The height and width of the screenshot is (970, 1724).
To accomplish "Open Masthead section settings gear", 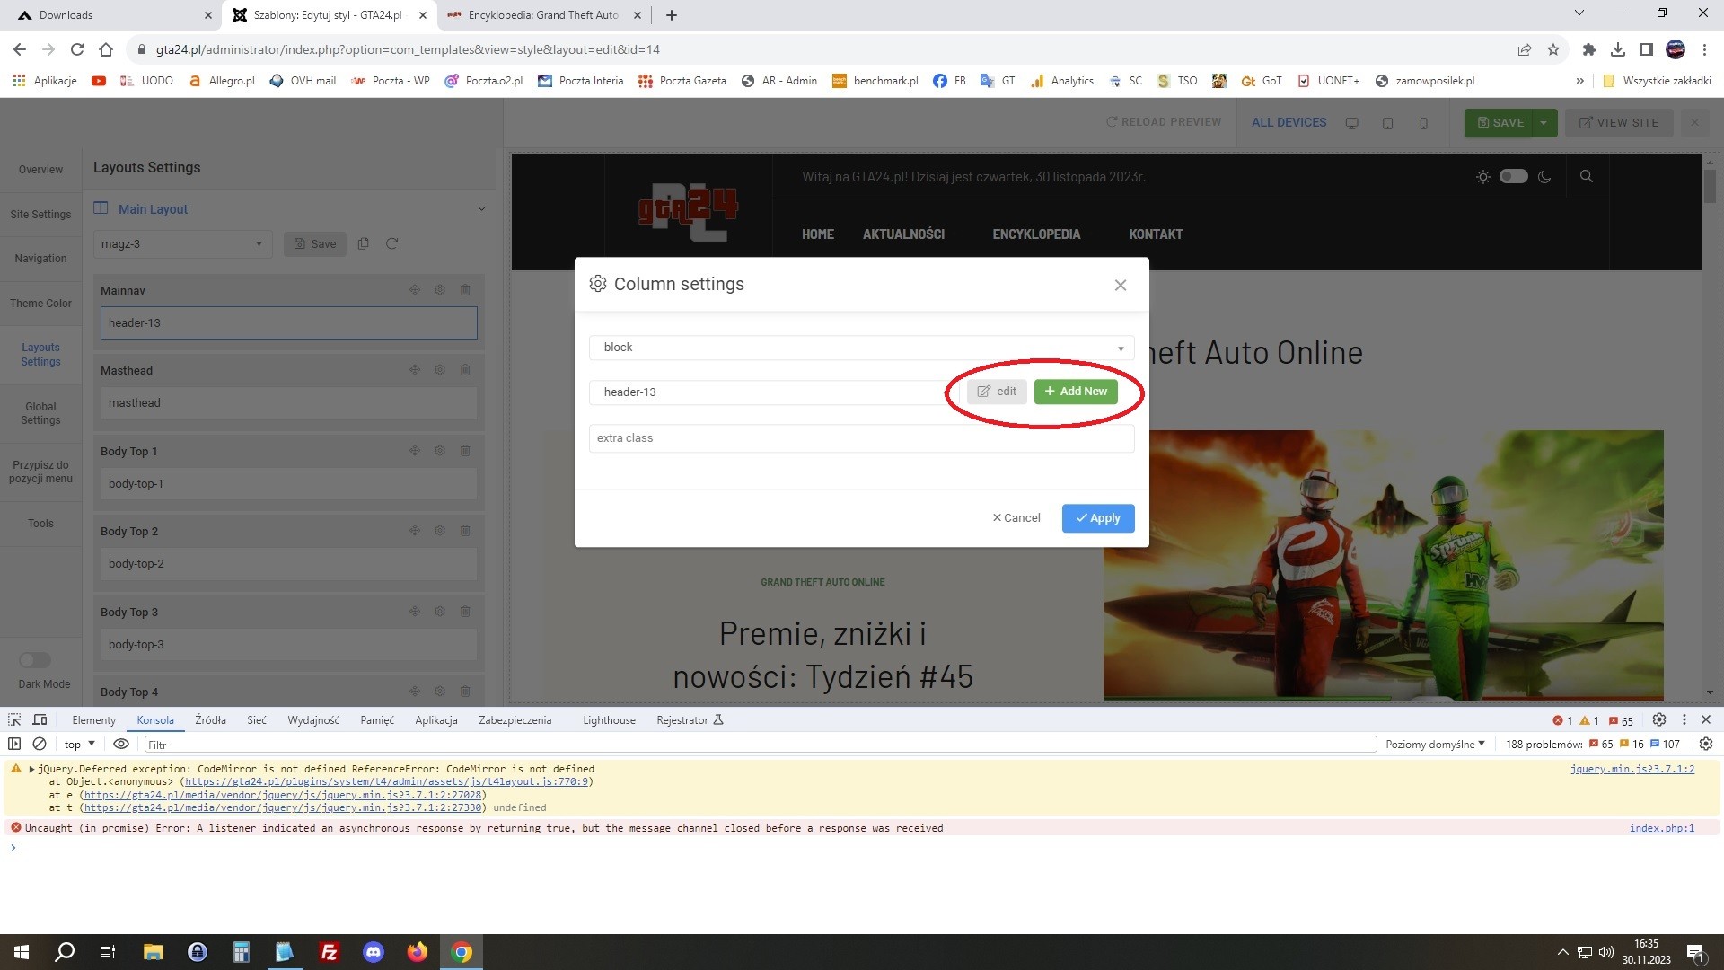I will click(x=440, y=370).
